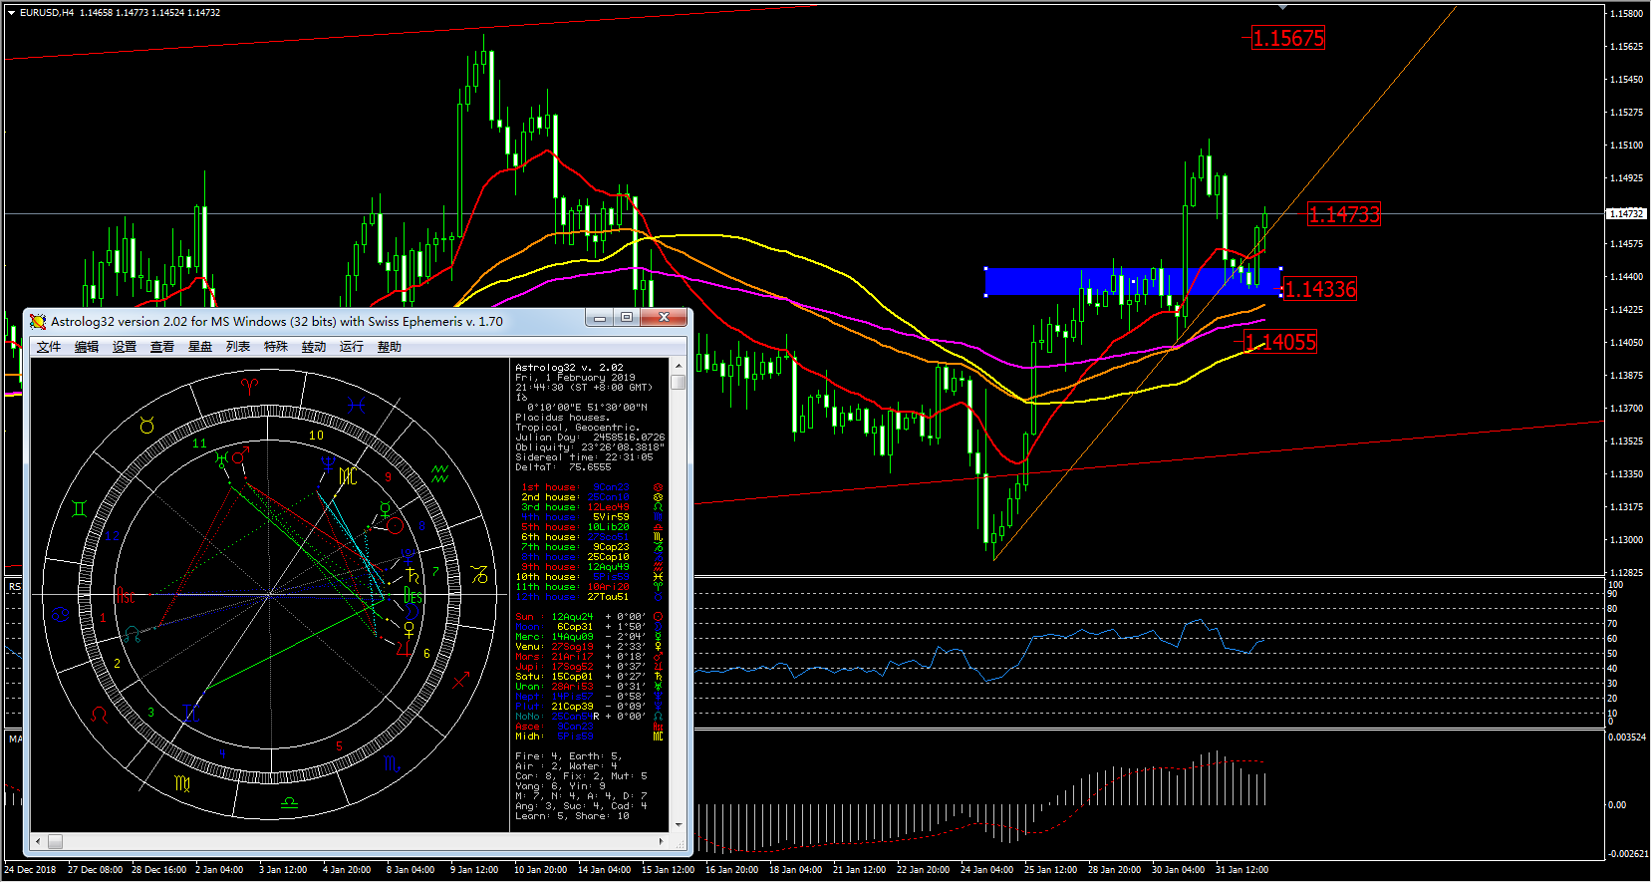The height and width of the screenshot is (883, 1652).
Task: Open the 星盘 menu in Astrolog32
Action: (x=200, y=347)
